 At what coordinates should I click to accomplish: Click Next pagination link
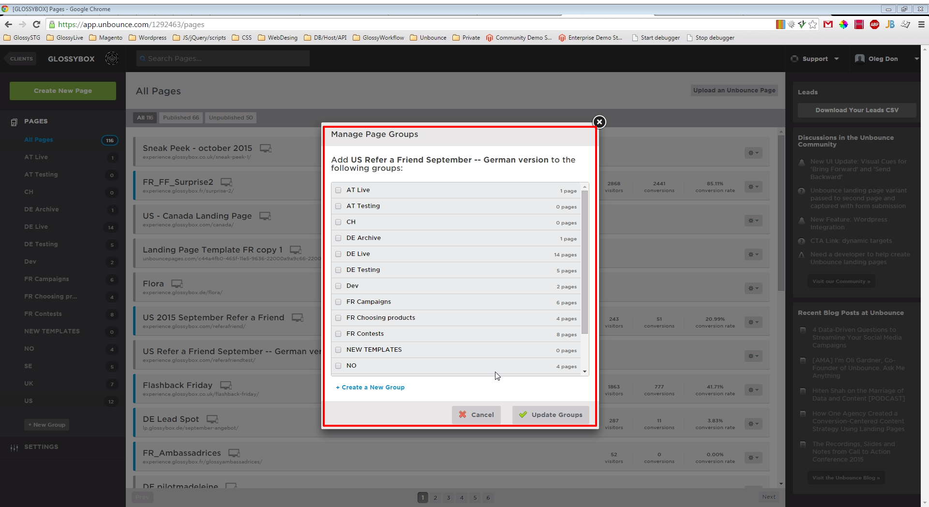click(768, 497)
